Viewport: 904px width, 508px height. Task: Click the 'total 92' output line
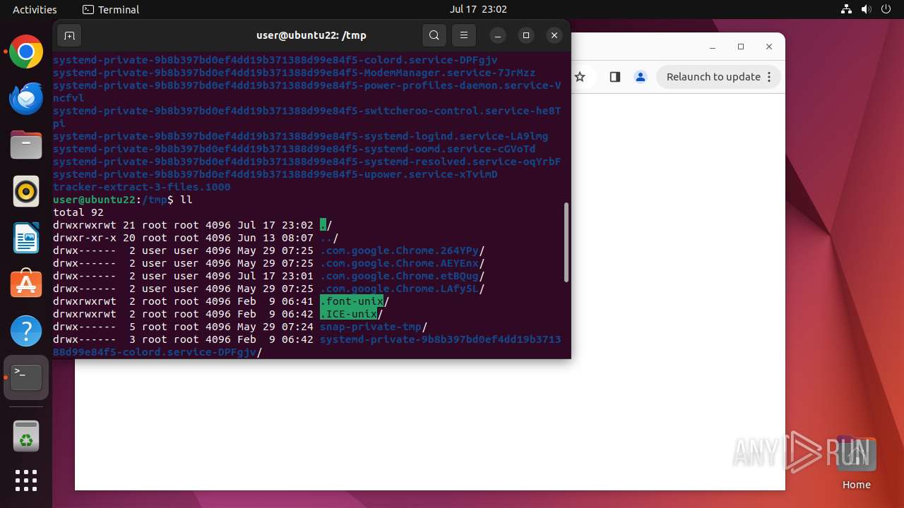click(x=78, y=212)
